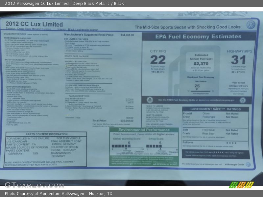Click the 'Total Price:' label
Viewport: 263px width, 197px height.
[99, 120]
